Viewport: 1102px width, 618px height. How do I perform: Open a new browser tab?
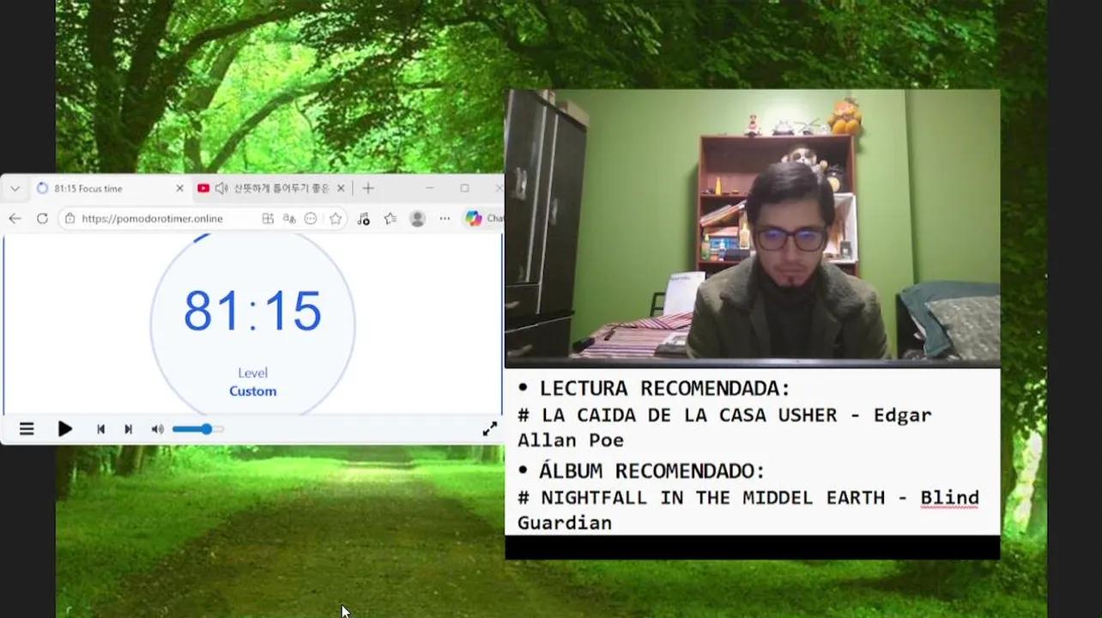coord(368,189)
